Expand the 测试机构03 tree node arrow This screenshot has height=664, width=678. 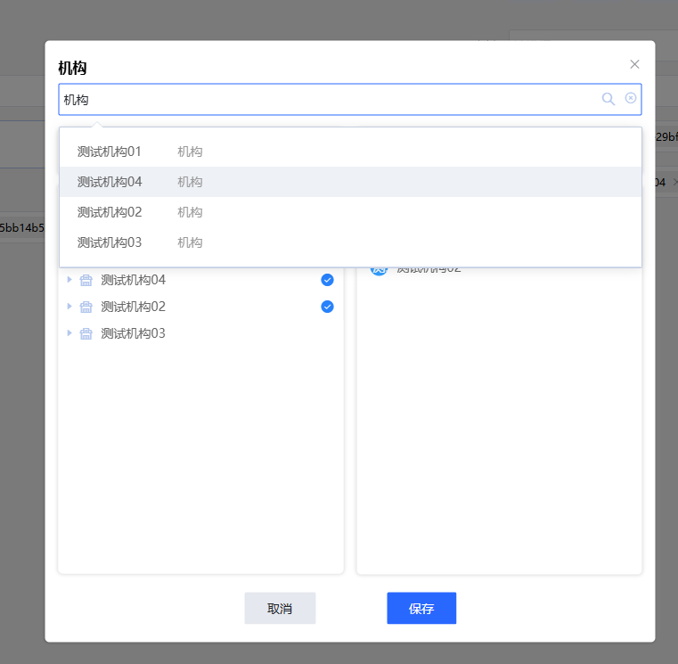(x=69, y=333)
